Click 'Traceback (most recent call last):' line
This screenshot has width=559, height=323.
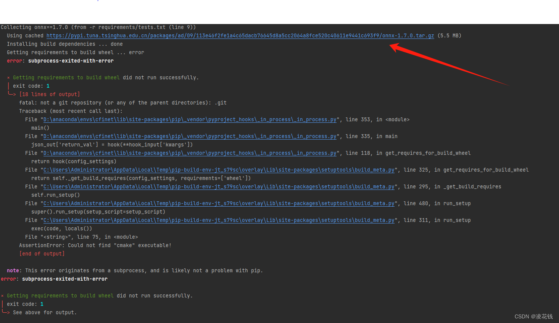pos(71,111)
